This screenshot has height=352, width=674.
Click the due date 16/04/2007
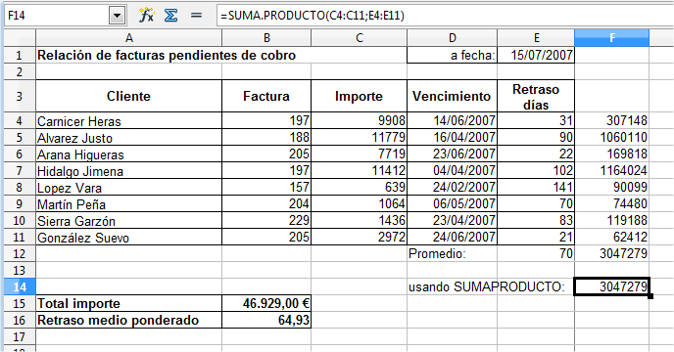click(453, 137)
